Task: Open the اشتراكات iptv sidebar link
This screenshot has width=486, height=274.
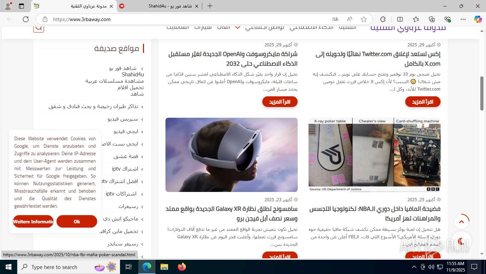Action: point(121,194)
